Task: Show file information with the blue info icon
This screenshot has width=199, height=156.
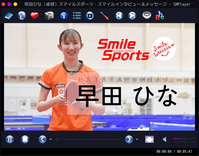Action: pos(64,16)
